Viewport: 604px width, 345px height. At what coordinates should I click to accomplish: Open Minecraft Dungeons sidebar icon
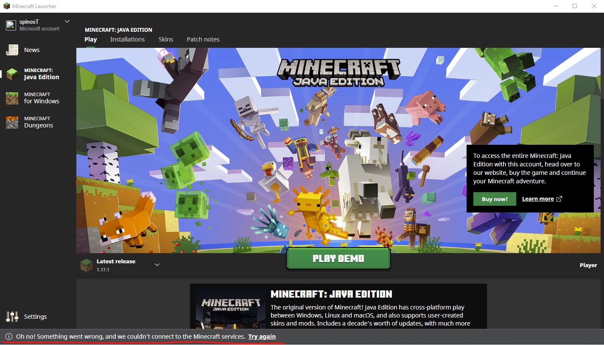click(x=12, y=122)
